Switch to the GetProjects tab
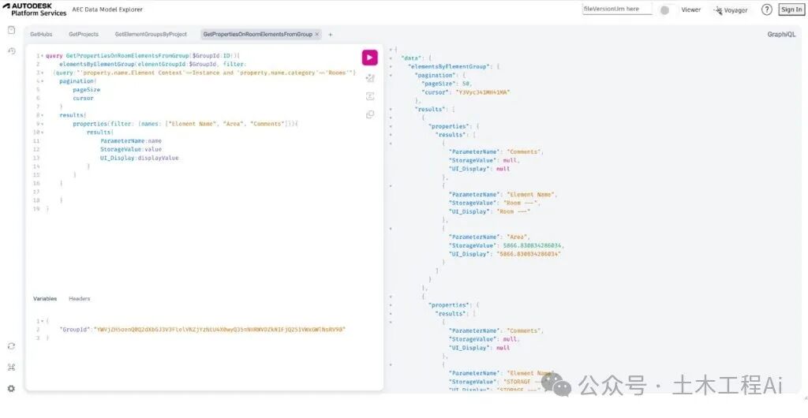This screenshot has width=808, height=418. point(84,35)
